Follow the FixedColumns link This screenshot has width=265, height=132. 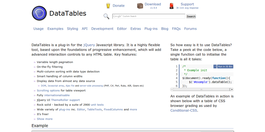[113, 110]
